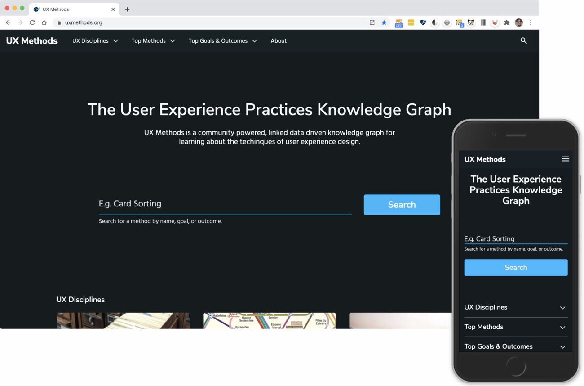Click the browser back arrow
The width and height of the screenshot is (584, 386).
coord(8,22)
